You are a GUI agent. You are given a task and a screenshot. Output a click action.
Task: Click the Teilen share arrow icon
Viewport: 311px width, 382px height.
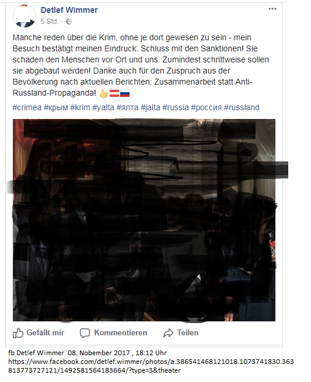coord(168,333)
